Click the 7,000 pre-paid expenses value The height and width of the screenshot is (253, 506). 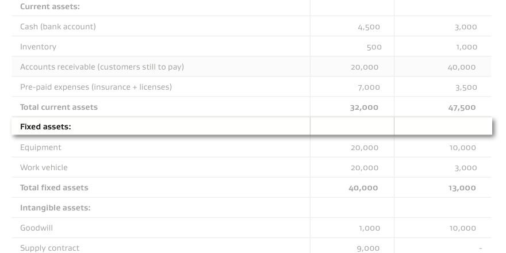tap(369, 87)
